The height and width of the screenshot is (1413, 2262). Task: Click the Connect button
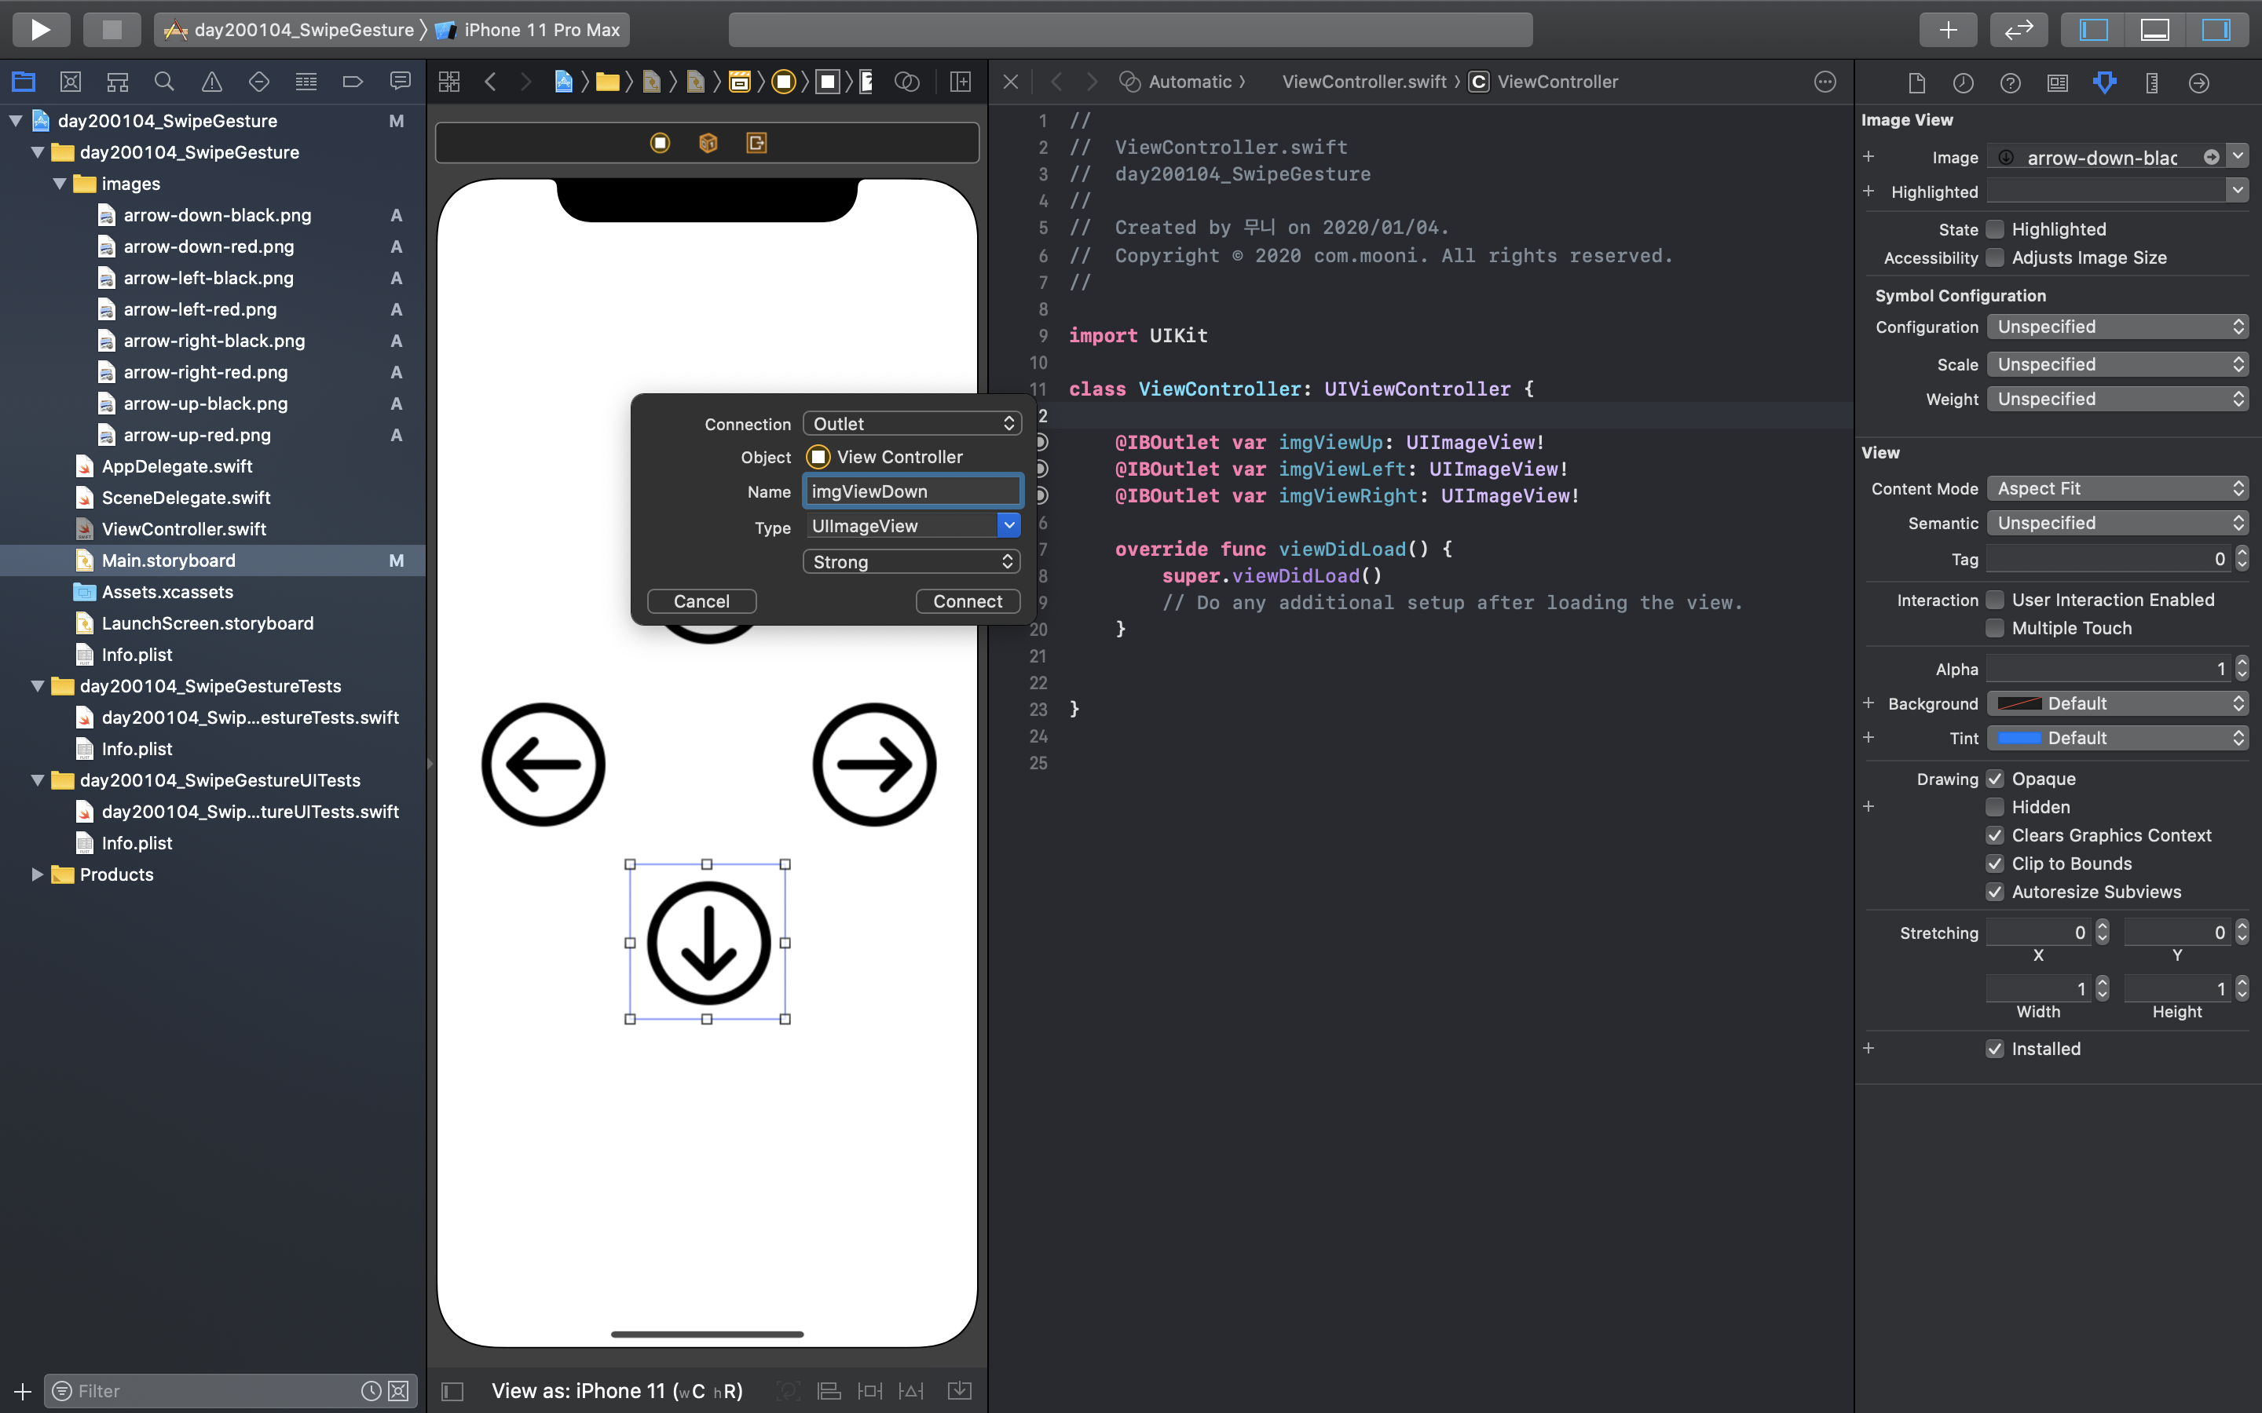[x=967, y=602]
